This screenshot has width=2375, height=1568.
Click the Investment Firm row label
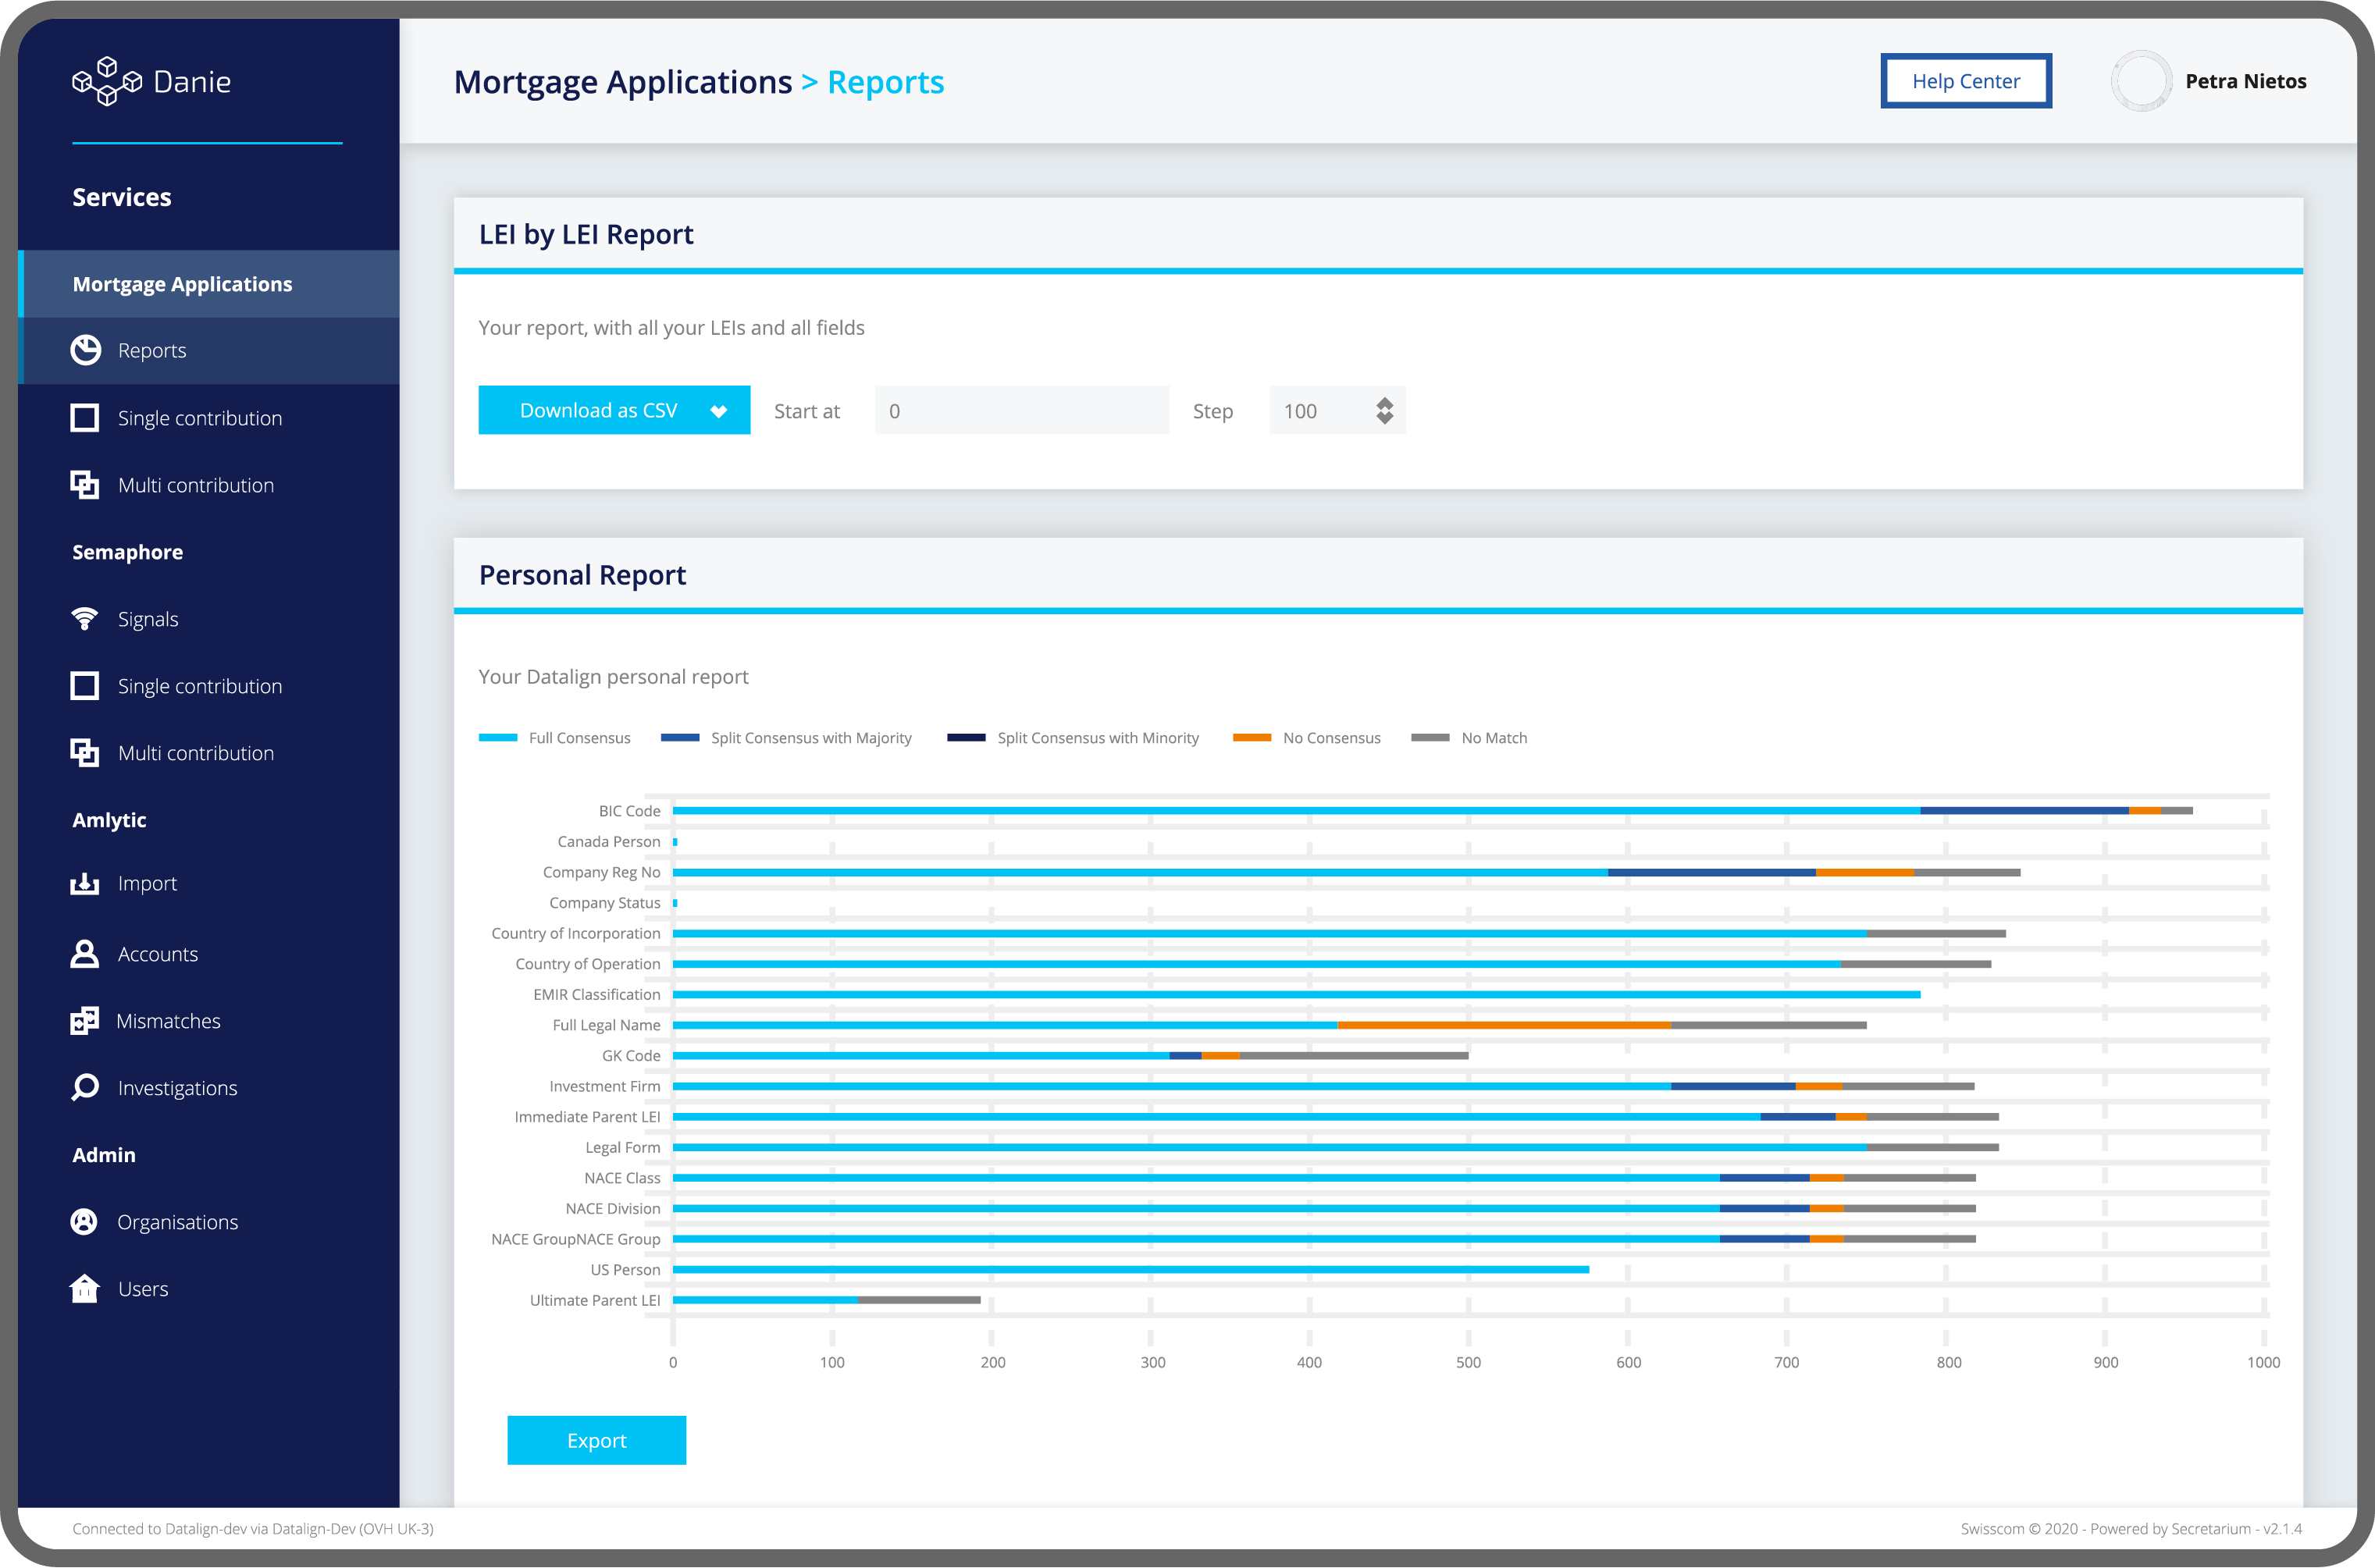(605, 1086)
